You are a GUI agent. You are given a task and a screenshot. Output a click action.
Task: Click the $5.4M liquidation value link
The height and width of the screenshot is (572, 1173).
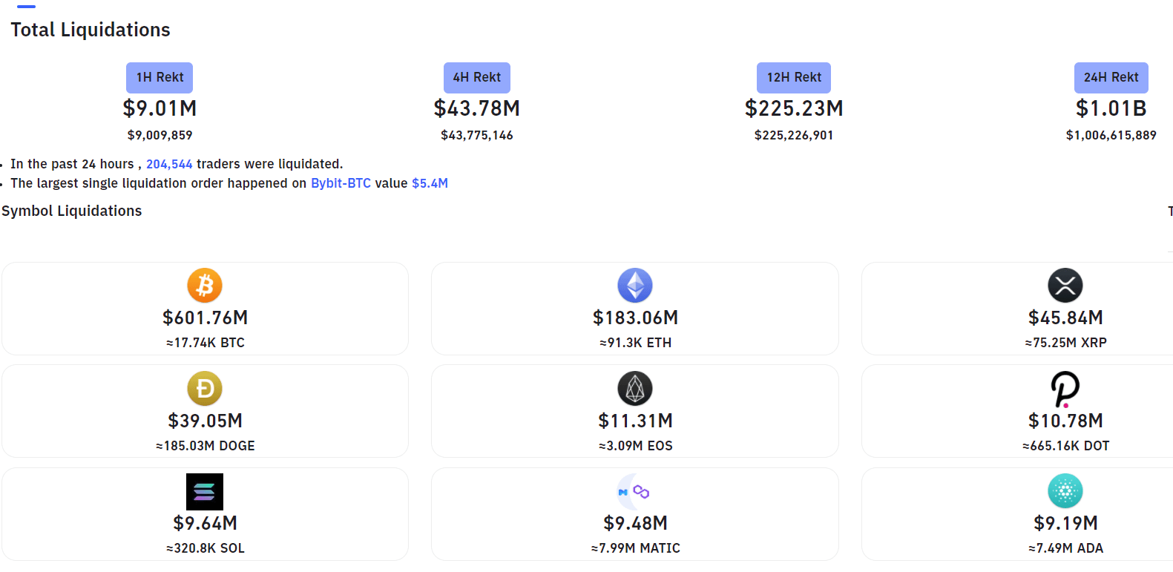pos(430,183)
